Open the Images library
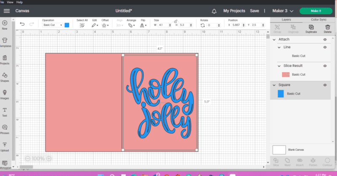 (5, 92)
